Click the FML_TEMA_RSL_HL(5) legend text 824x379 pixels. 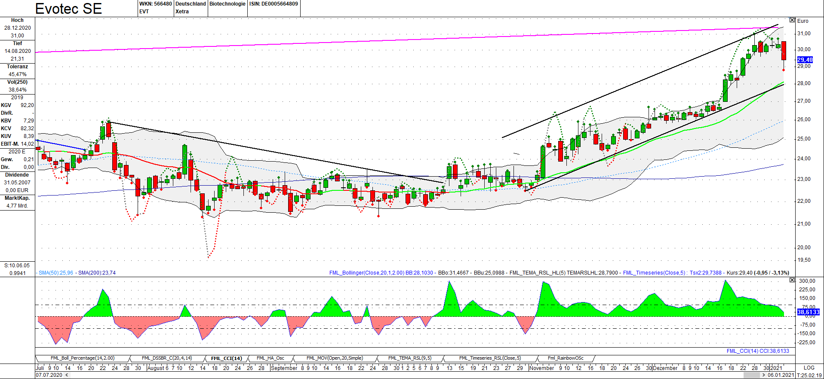(x=537, y=273)
